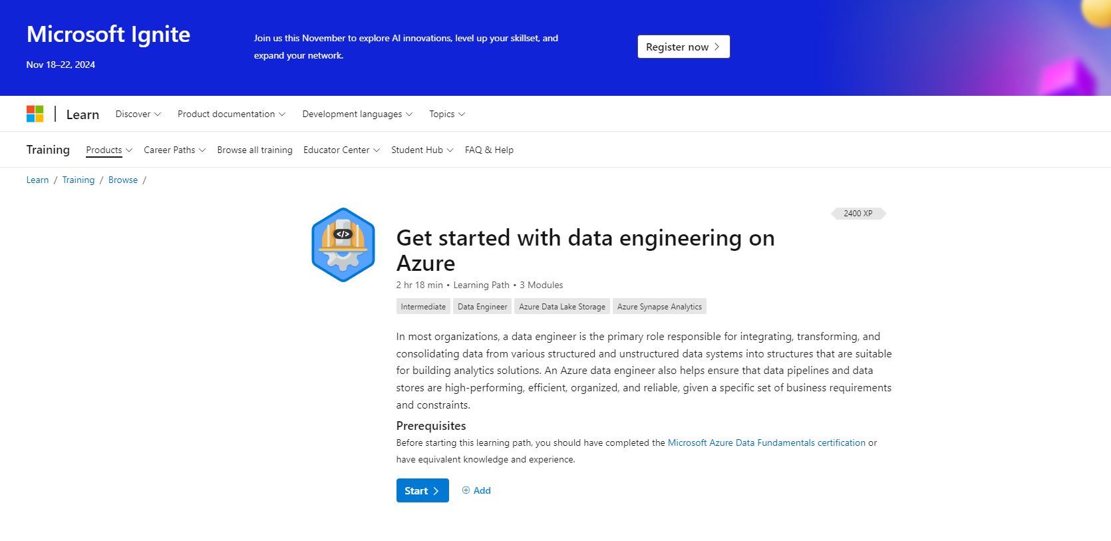Select Browse all training
Screen dimensions: 1111x541
254,150
